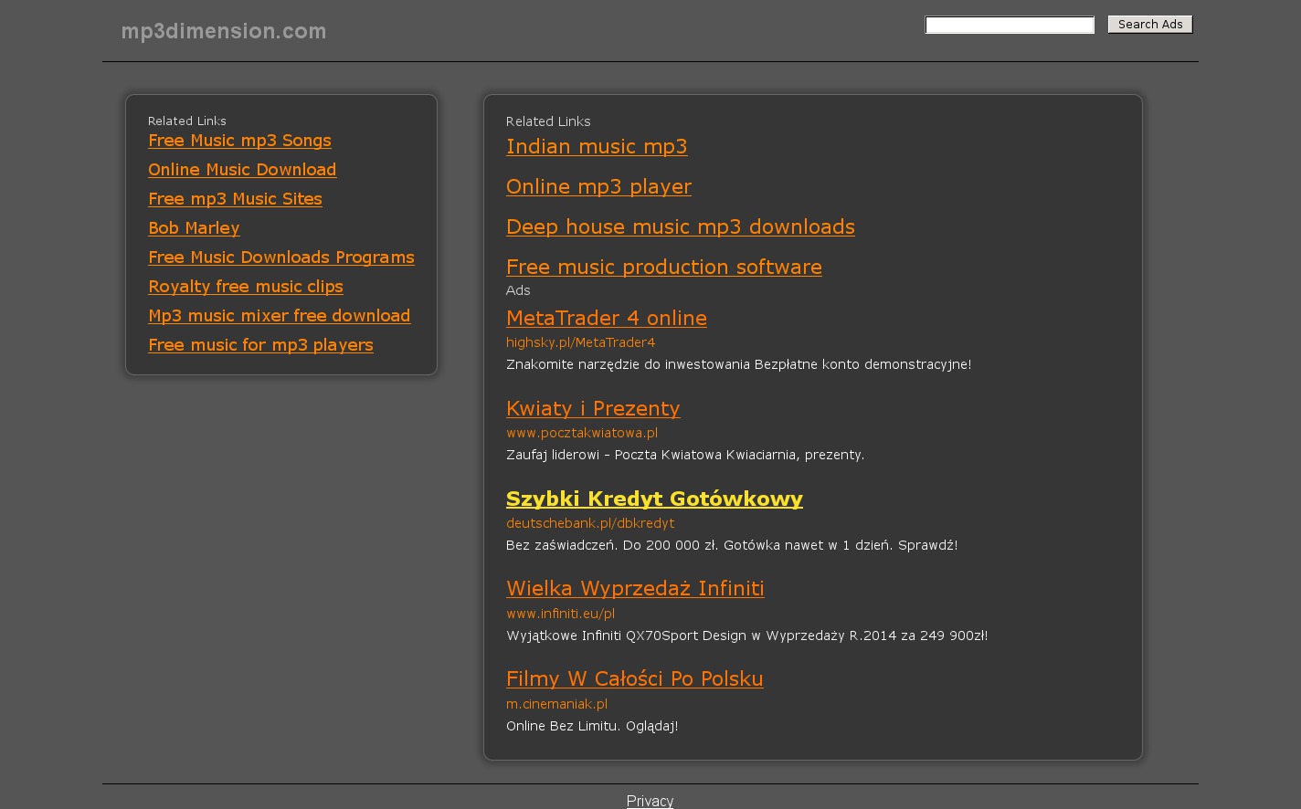The image size is (1301, 809).
Task: Open Free Music Downloads Programs link
Action: 280,257
